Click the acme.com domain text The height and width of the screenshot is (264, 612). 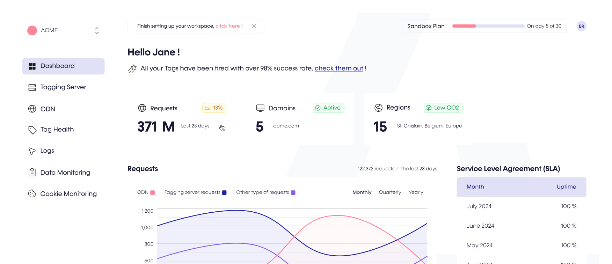pyautogui.click(x=286, y=126)
